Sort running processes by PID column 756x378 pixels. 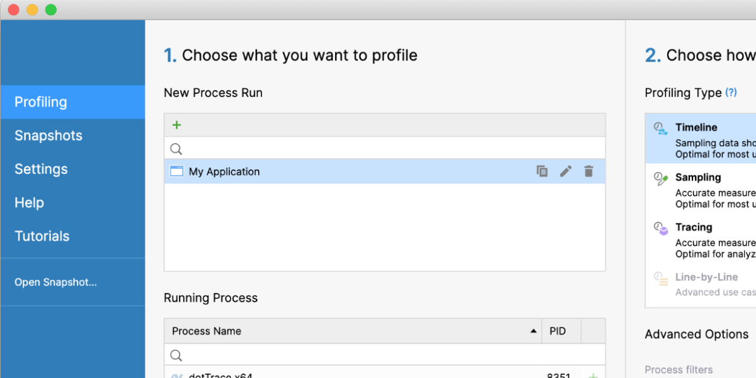pos(558,331)
